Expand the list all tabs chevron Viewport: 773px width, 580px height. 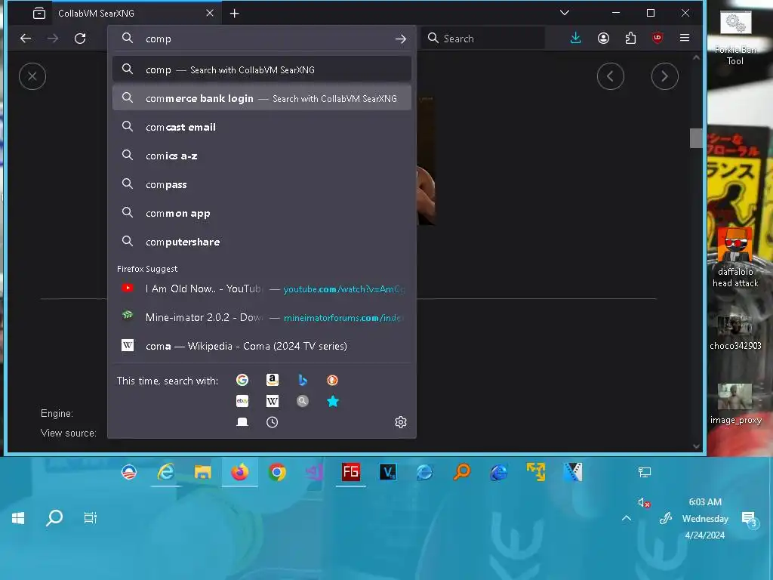point(565,13)
